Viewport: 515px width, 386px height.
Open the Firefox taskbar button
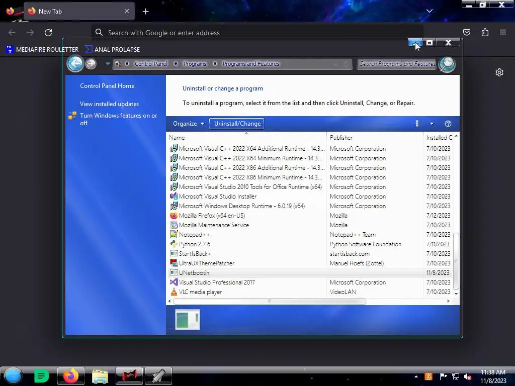coord(71,376)
